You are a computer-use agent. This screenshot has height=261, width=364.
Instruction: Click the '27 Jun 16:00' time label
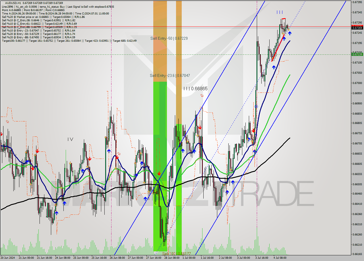pos(154,258)
